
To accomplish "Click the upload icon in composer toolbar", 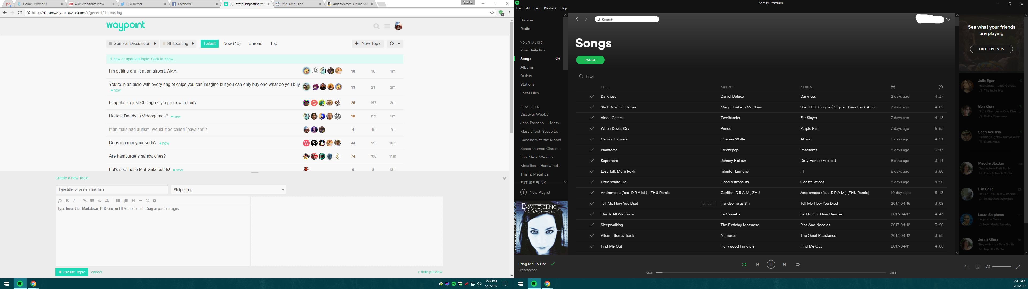I will [107, 201].
